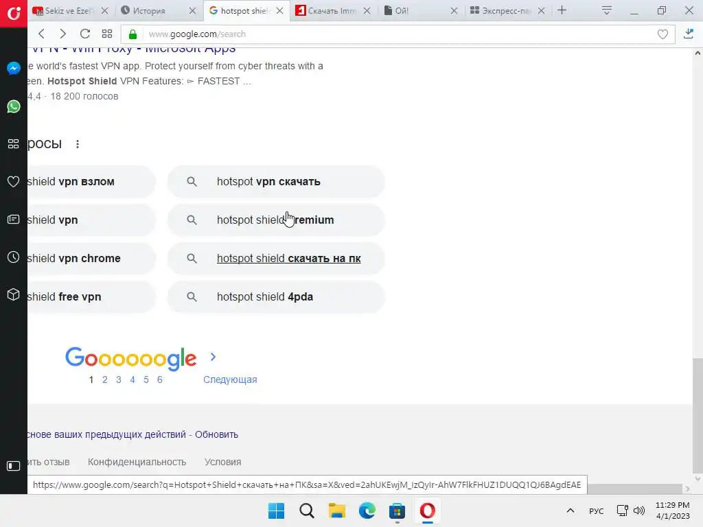Click the Следующая next page link
Image resolution: width=703 pixels, height=527 pixels.
click(x=230, y=379)
